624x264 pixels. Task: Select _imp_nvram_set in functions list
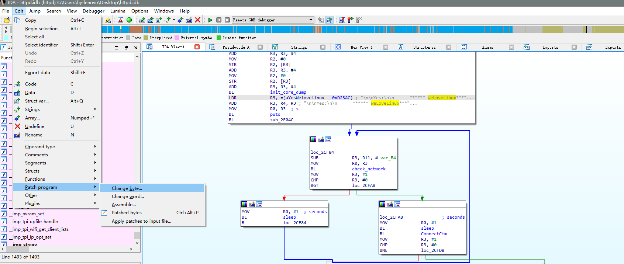28,214
